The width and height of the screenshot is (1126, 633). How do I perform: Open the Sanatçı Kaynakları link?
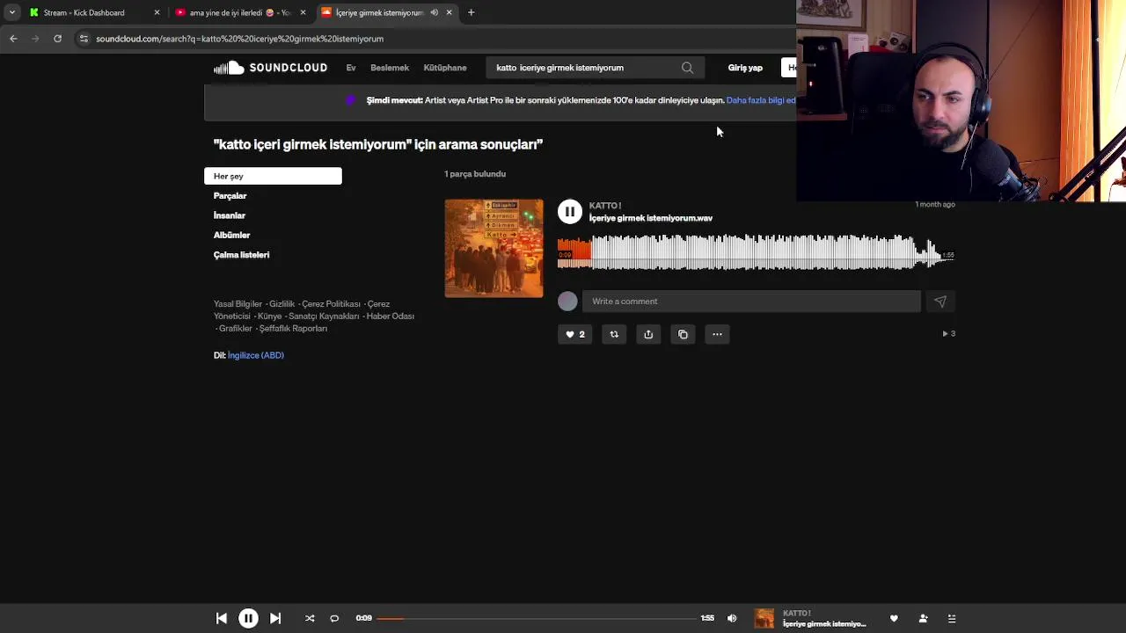point(324,316)
